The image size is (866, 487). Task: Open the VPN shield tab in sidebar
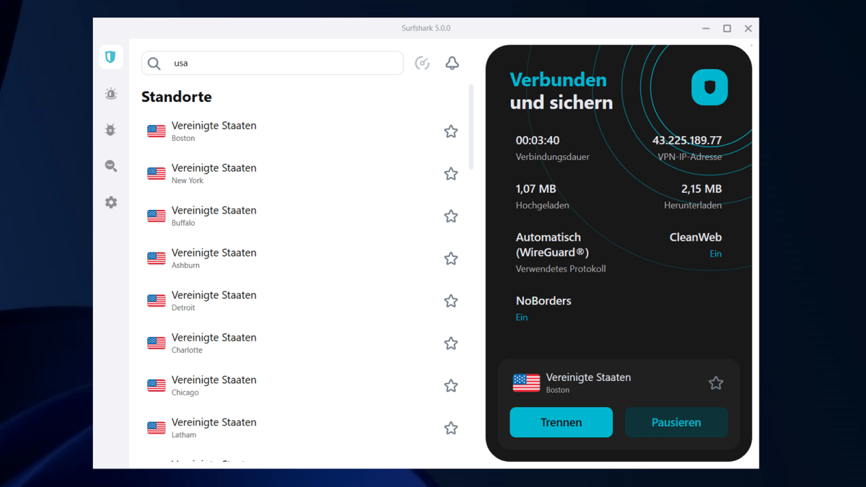tap(110, 57)
